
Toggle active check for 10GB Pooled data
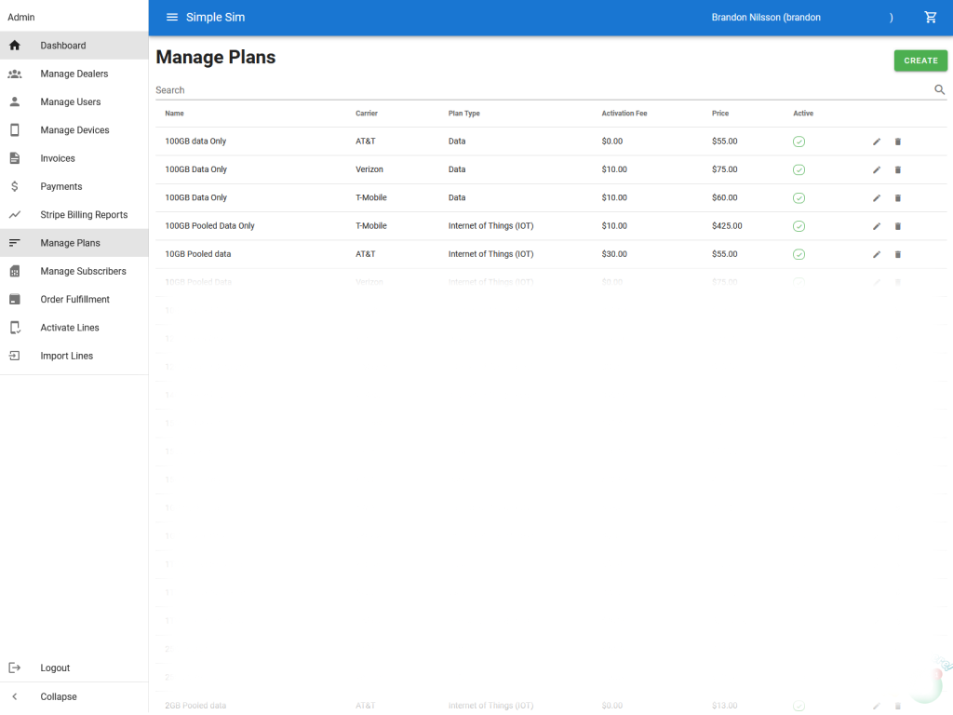[x=799, y=254]
